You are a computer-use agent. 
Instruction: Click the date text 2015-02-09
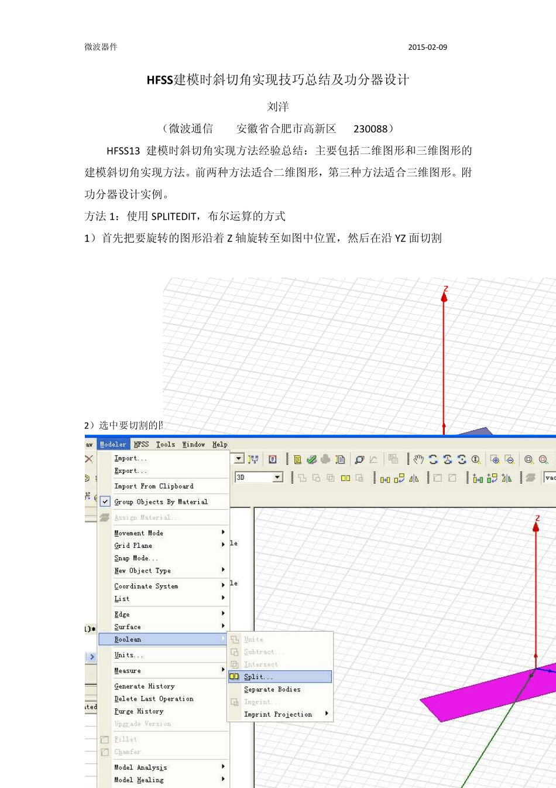click(427, 47)
